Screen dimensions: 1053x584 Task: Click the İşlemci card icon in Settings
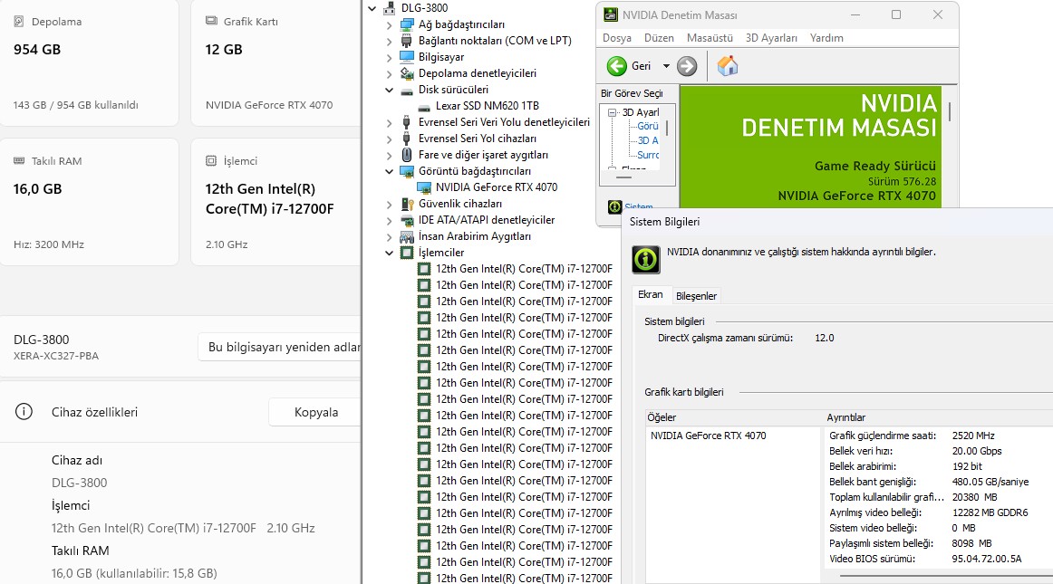pos(211,161)
